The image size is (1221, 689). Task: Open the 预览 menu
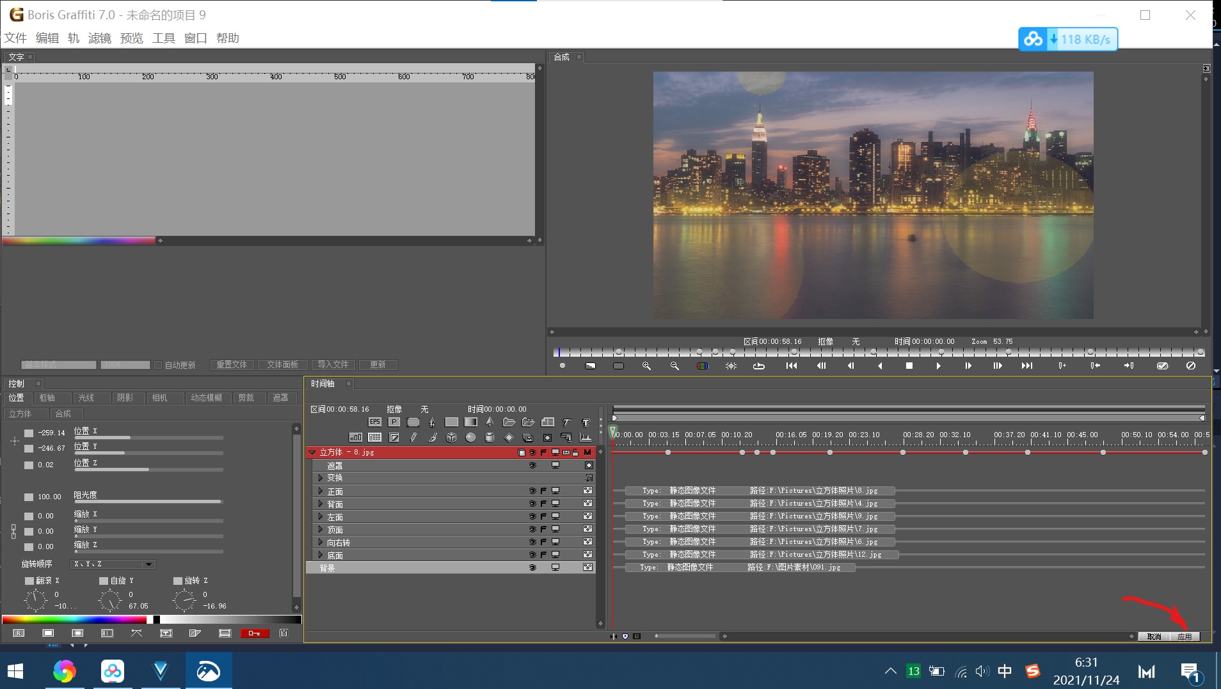pyautogui.click(x=132, y=38)
